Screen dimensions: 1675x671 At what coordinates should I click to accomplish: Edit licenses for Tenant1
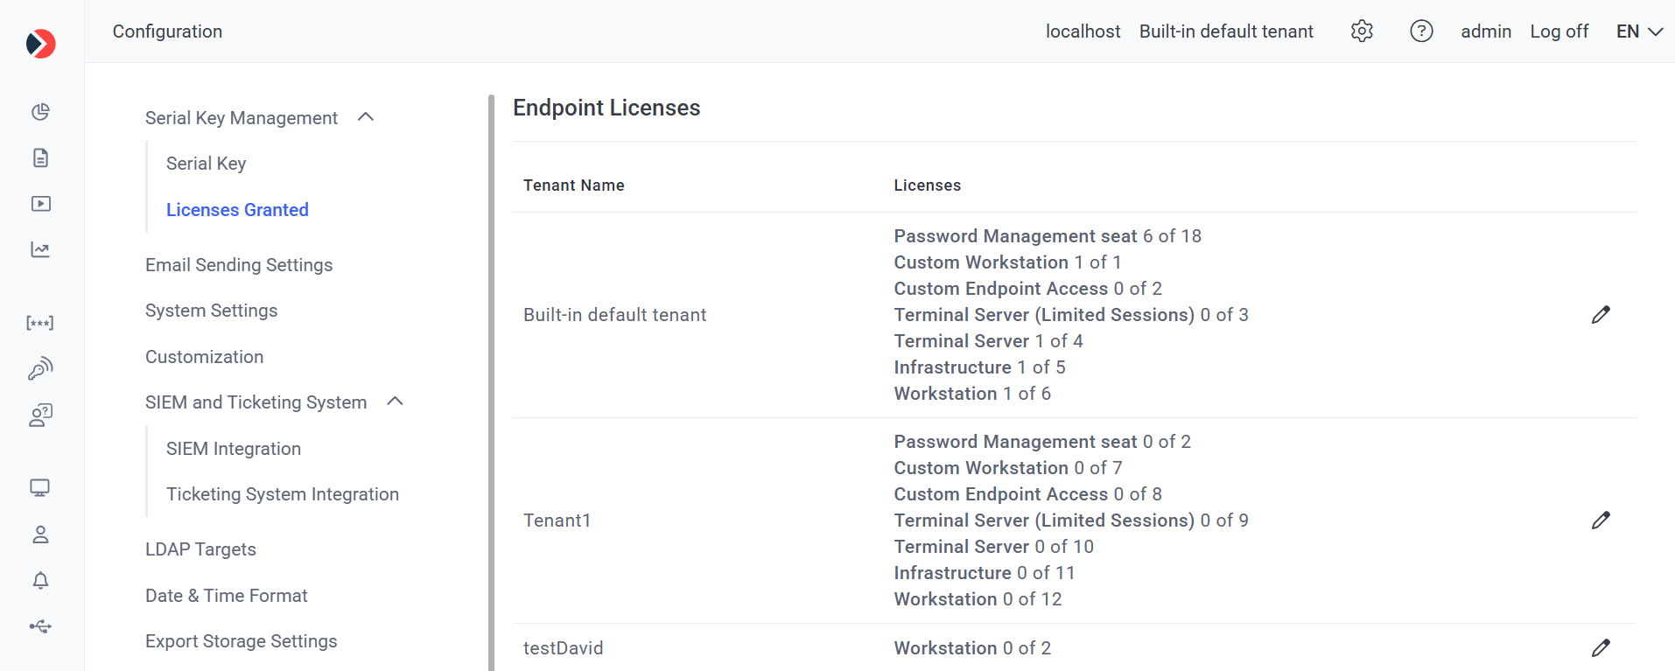click(1601, 521)
